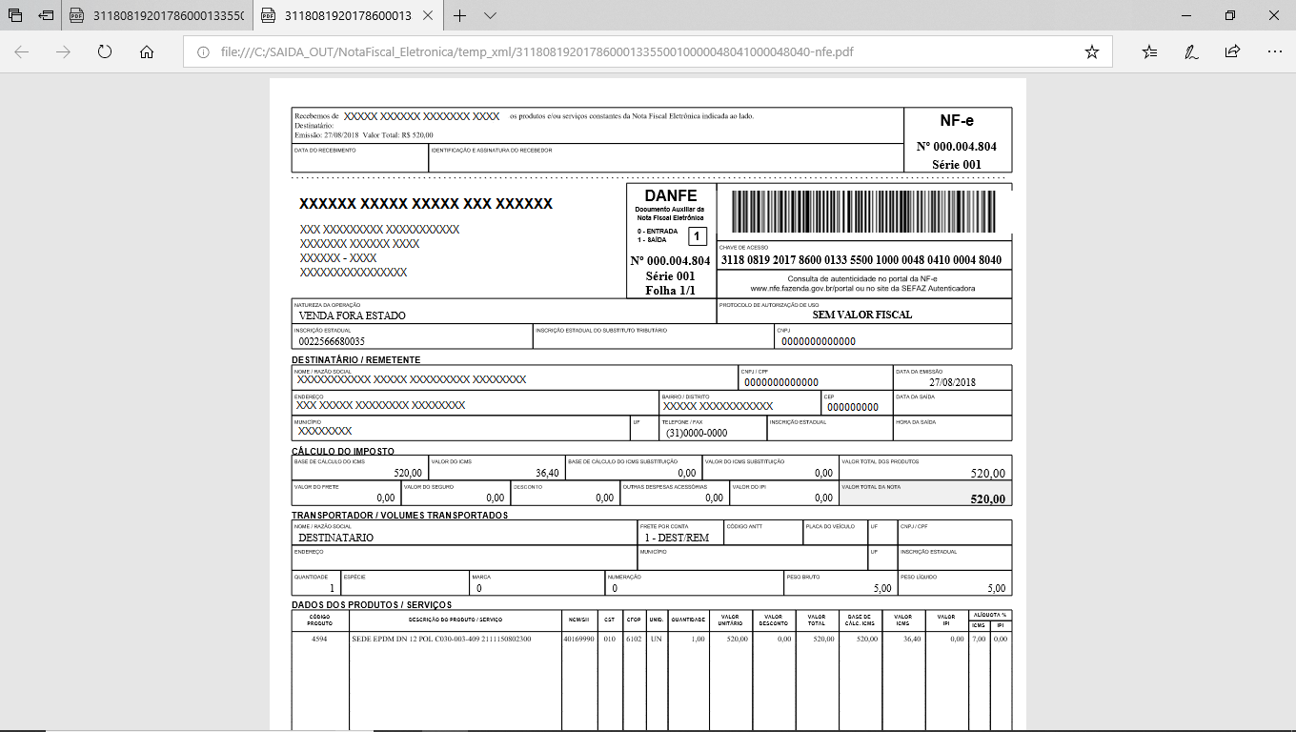Select emission date 27/08/2018 field
Screen dimensions: 1296x732
pyautogui.click(x=952, y=382)
